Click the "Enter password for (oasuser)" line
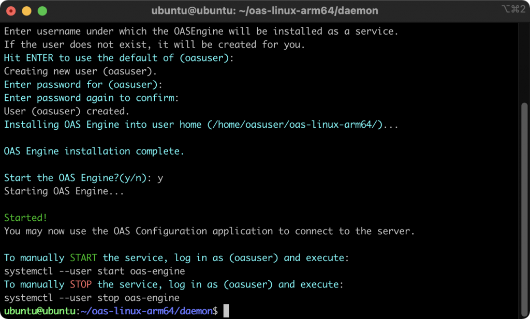The image size is (530, 319). pyautogui.click(x=83, y=84)
